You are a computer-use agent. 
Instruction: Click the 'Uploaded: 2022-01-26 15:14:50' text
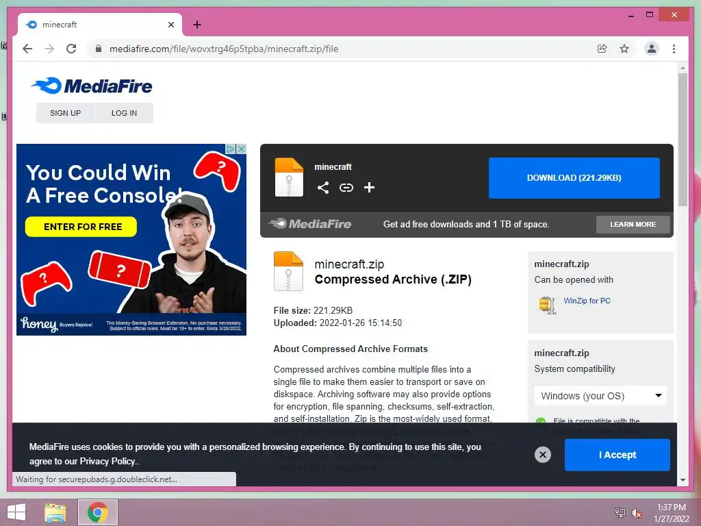click(337, 323)
